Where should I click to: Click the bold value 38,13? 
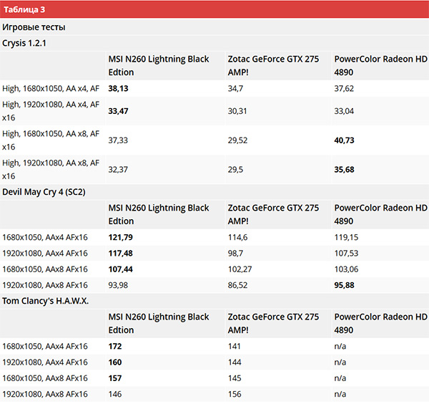[118, 89]
